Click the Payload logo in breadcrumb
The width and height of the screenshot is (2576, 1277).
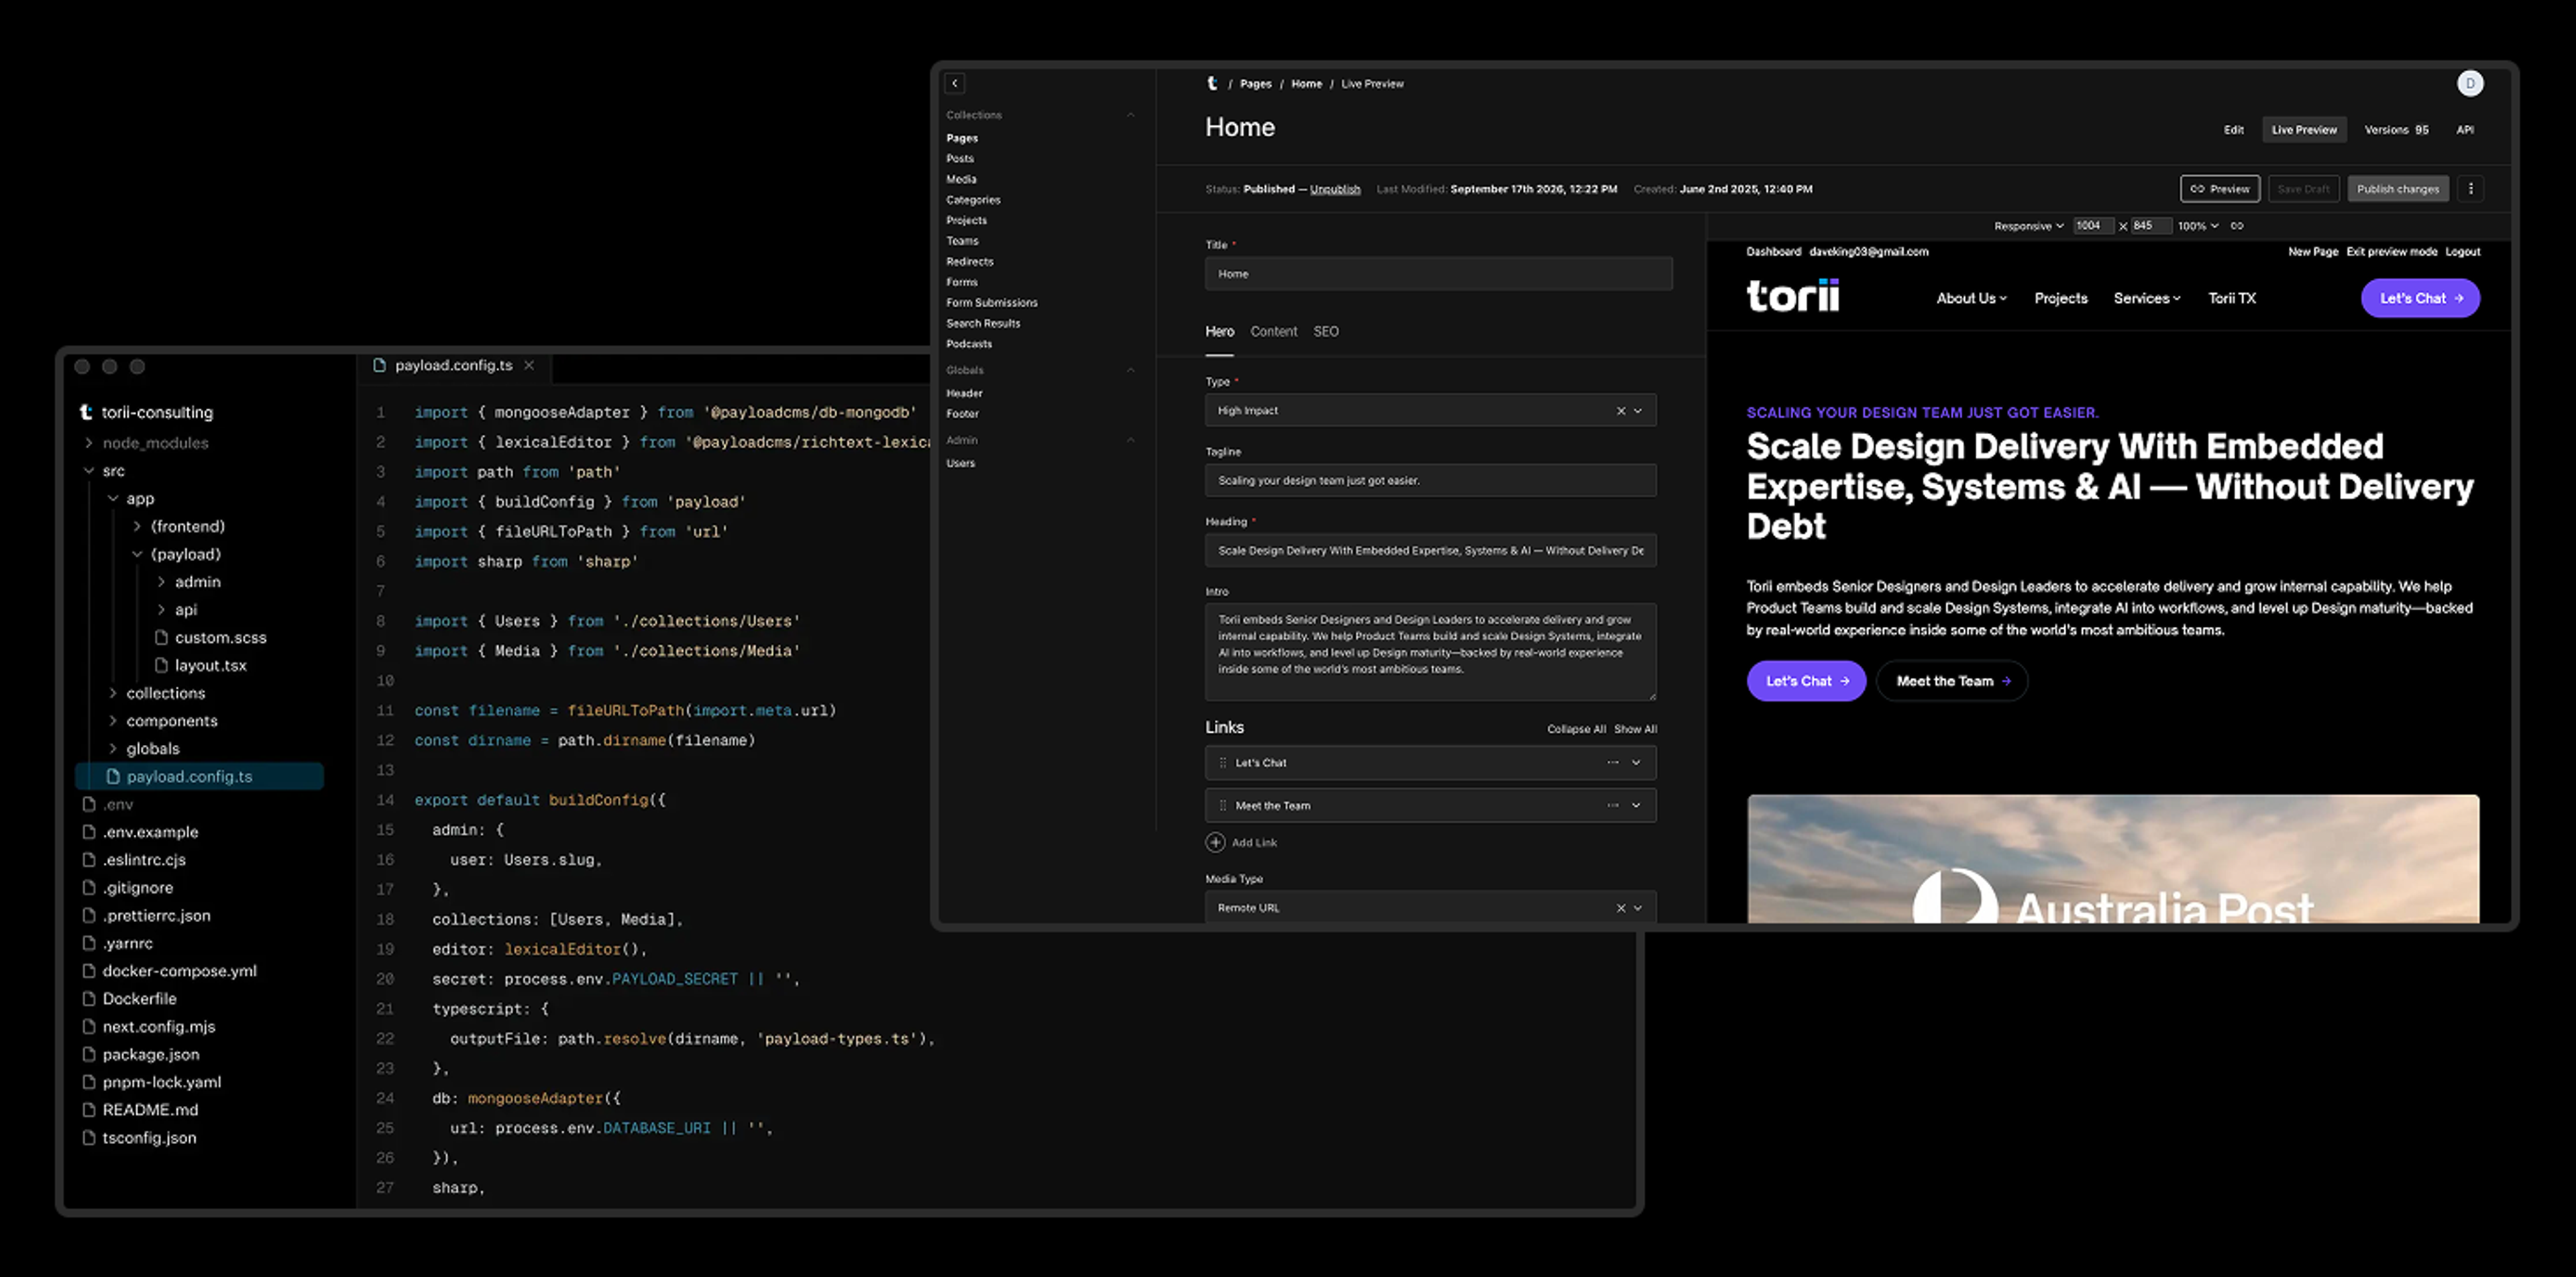[x=1212, y=84]
